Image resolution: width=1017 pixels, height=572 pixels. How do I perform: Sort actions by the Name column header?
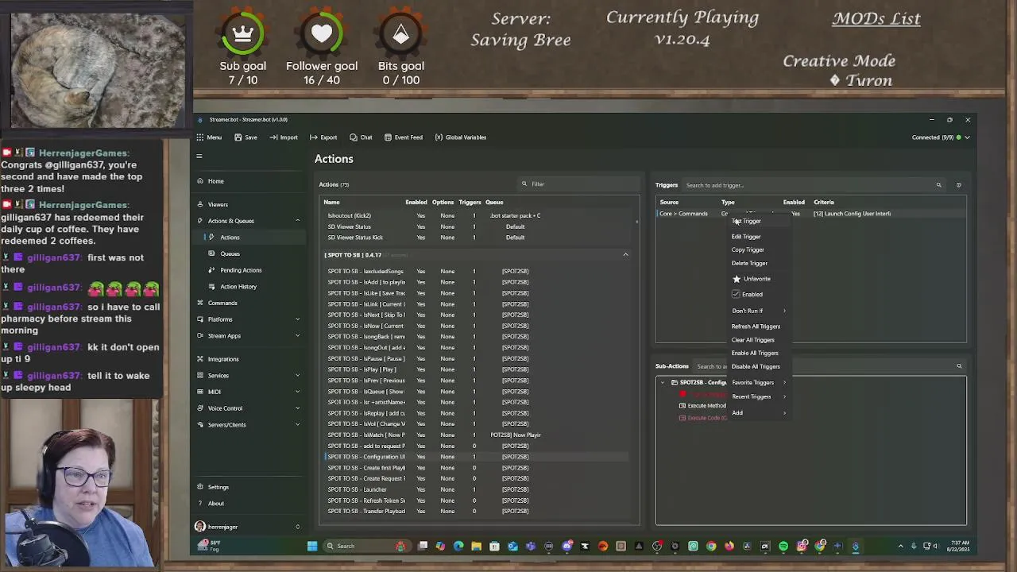point(332,203)
